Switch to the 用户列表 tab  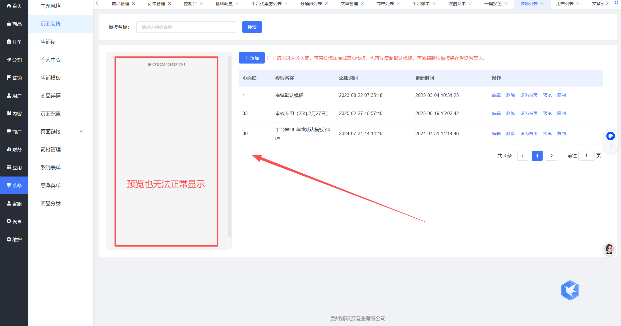565,4
